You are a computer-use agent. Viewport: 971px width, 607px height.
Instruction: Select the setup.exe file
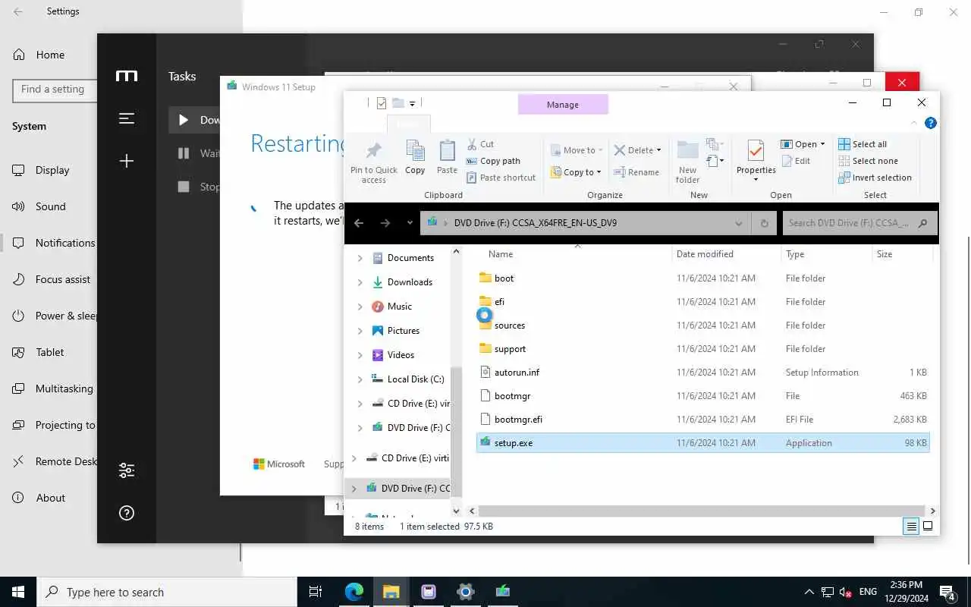[x=702, y=443]
